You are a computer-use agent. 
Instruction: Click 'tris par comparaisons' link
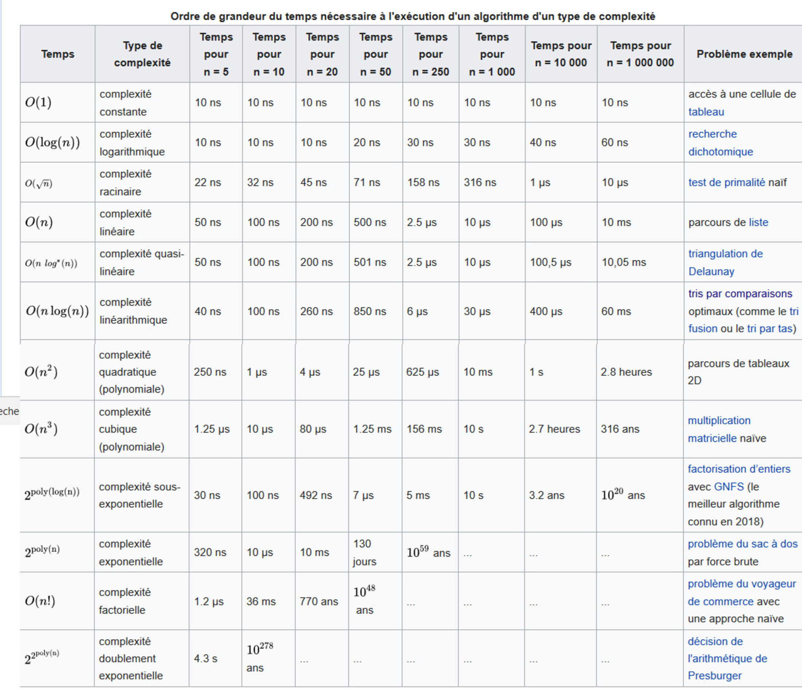point(740,294)
